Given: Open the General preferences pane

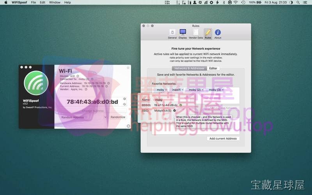Looking at the screenshot, I should (x=172, y=34).
